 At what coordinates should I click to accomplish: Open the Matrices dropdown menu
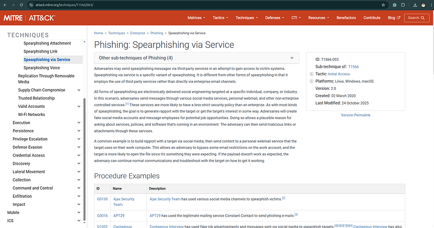pos(196,18)
